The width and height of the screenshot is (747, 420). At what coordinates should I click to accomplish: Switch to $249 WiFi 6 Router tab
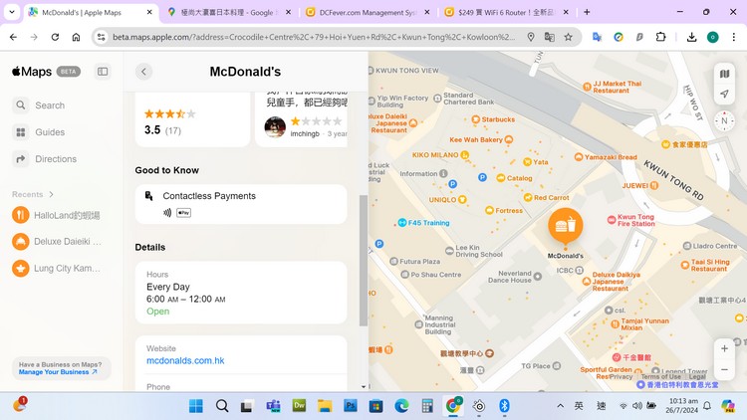505,12
